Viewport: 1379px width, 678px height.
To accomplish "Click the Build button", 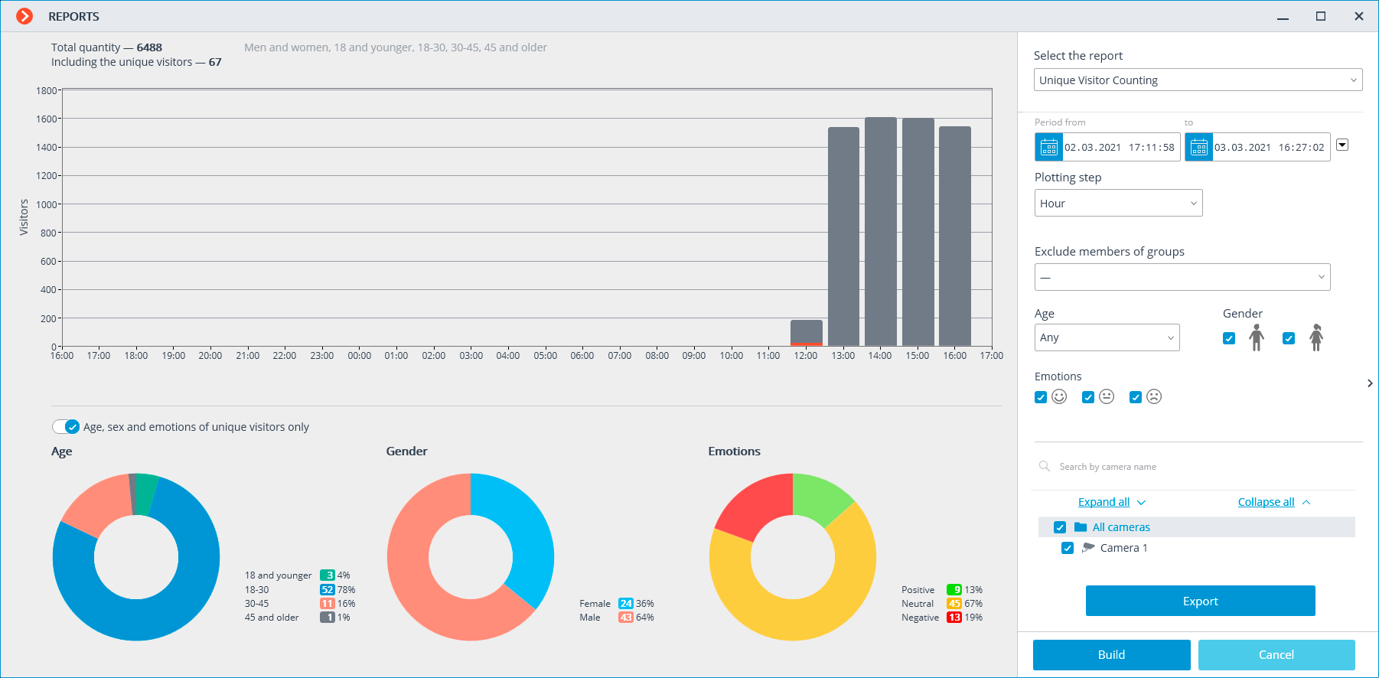I will (1111, 654).
